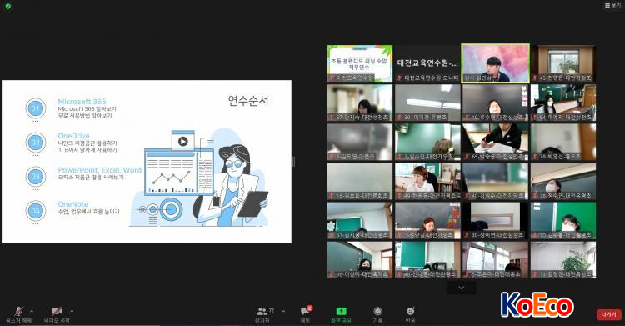Image resolution: width=625 pixels, height=326 pixels.
Task: Click the green encryption shield icon
Action: click(x=8, y=7)
